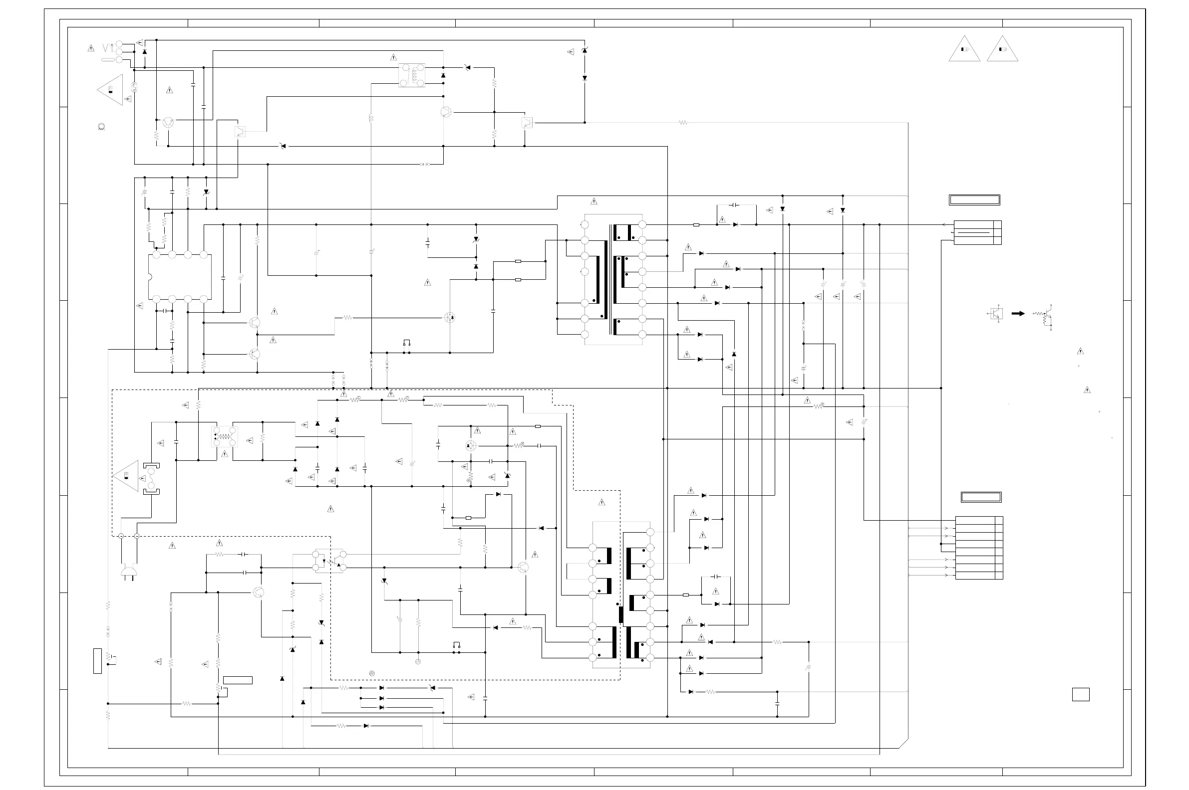Select the relay symbol with coil and contact

(411, 75)
